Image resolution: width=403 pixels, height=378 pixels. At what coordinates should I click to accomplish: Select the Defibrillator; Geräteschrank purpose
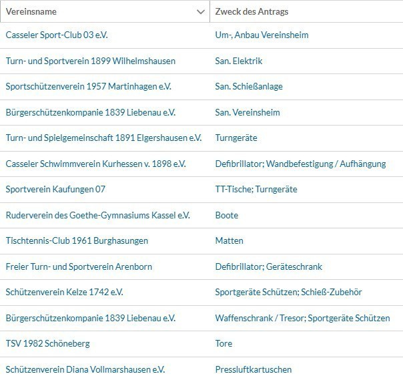coord(269,266)
